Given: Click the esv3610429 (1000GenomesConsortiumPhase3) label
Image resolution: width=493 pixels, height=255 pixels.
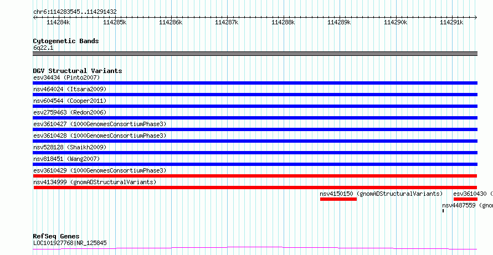Looking at the screenshot, I should [x=100, y=170].
